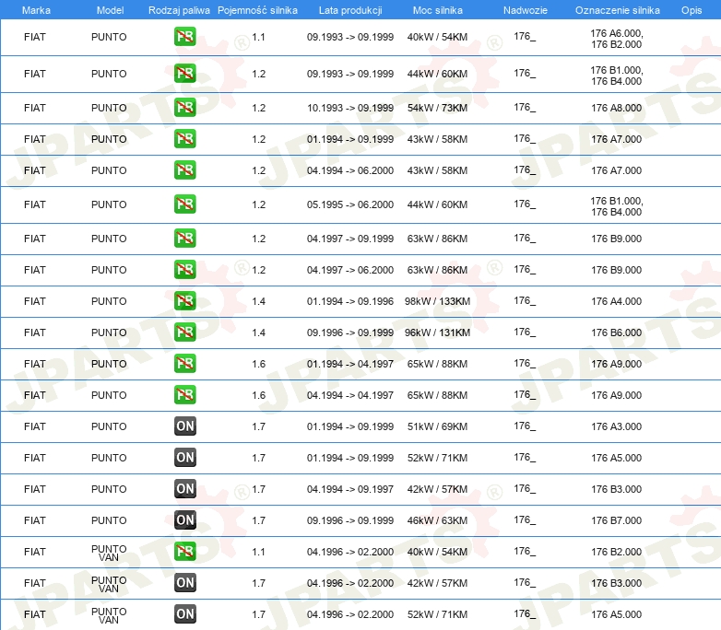Click the Opis column header
Viewport: 721px width, 630px height.
[691, 10]
